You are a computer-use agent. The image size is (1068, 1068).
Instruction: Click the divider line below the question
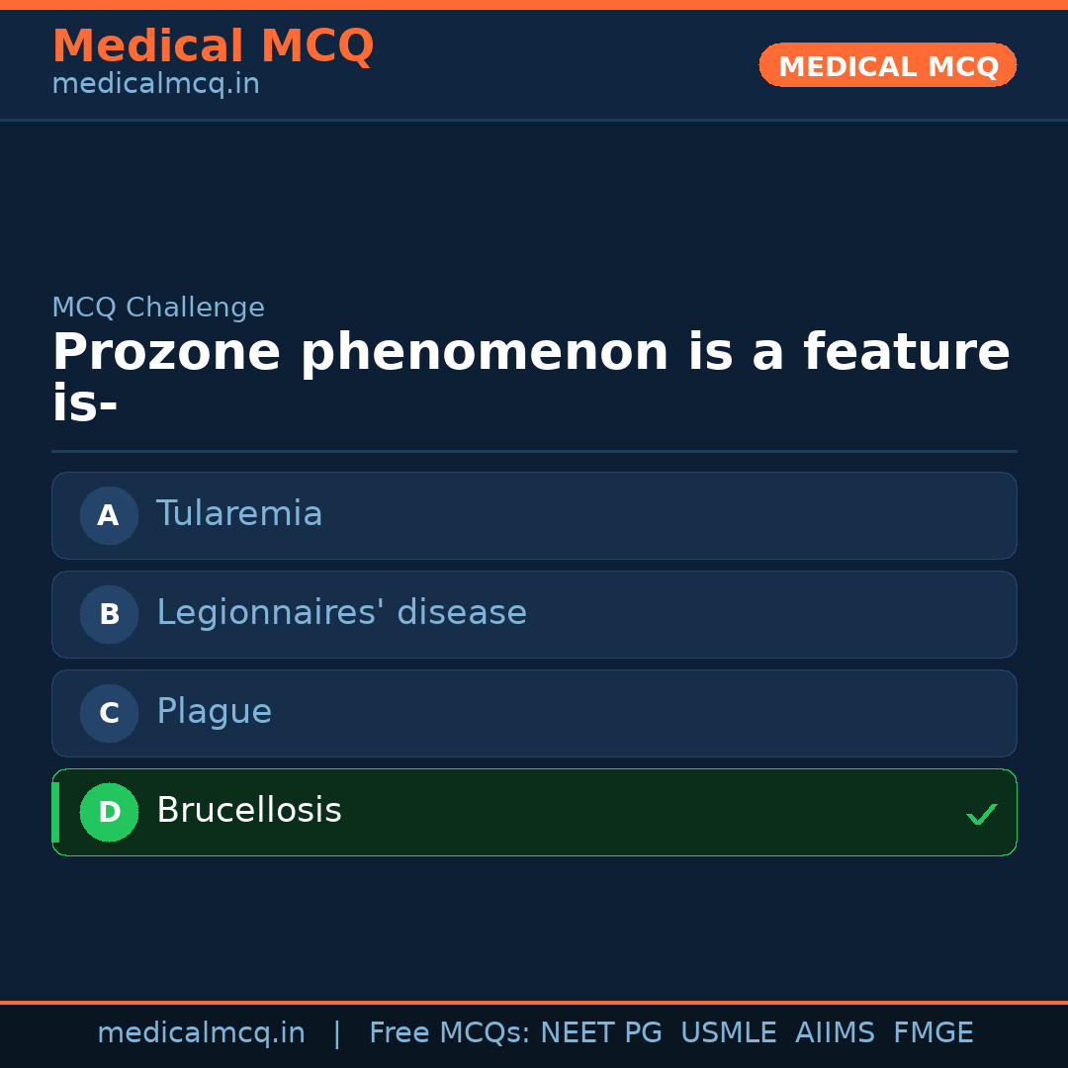[534, 453]
